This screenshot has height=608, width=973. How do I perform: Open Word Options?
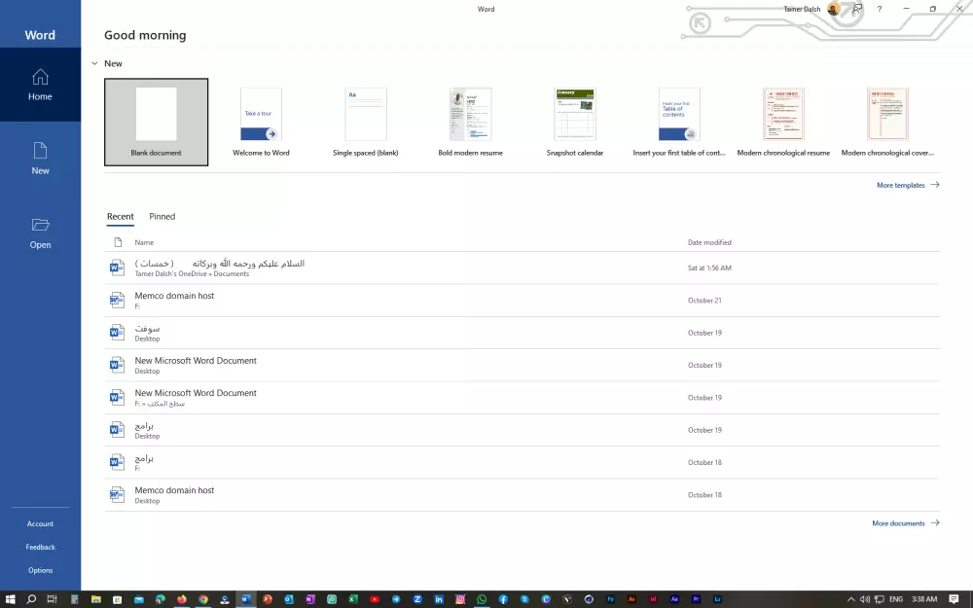(40, 570)
